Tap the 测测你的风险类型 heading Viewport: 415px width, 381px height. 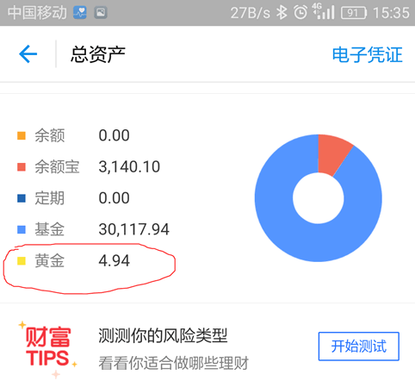tap(163, 335)
